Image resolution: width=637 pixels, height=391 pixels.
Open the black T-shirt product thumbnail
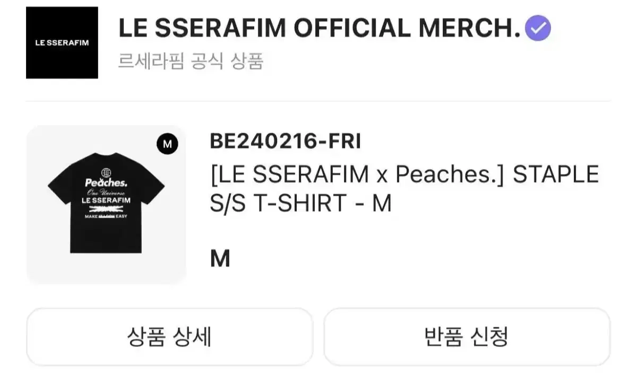(106, 205)
